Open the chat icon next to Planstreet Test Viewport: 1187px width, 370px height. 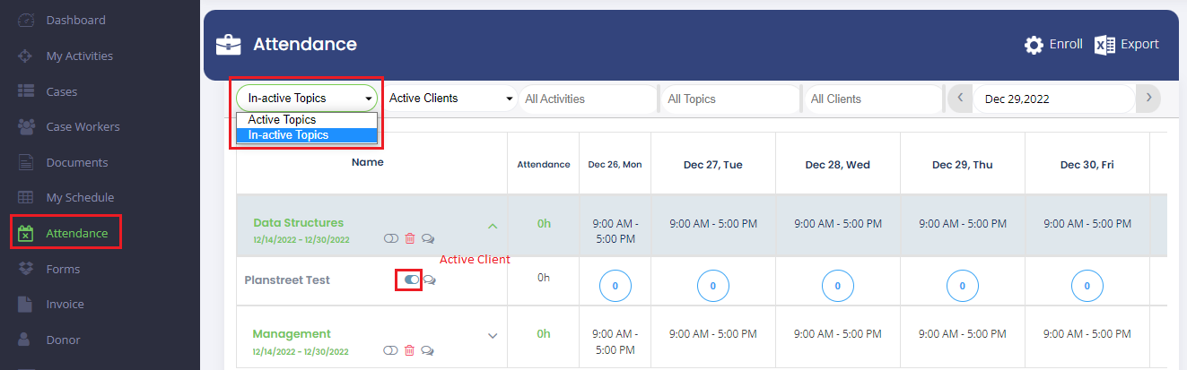(x=430, y=280)
